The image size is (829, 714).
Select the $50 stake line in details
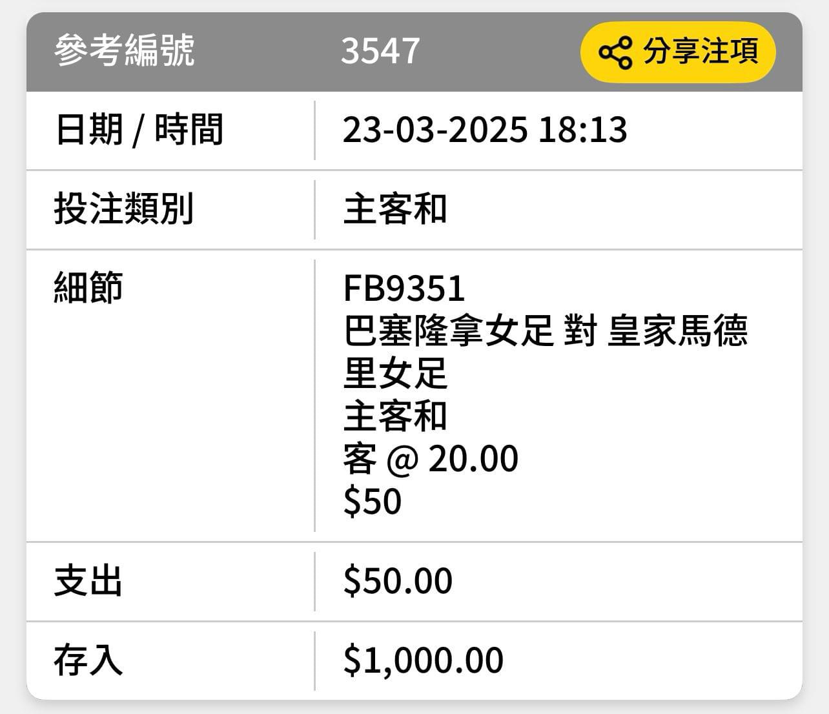[373, 502]
